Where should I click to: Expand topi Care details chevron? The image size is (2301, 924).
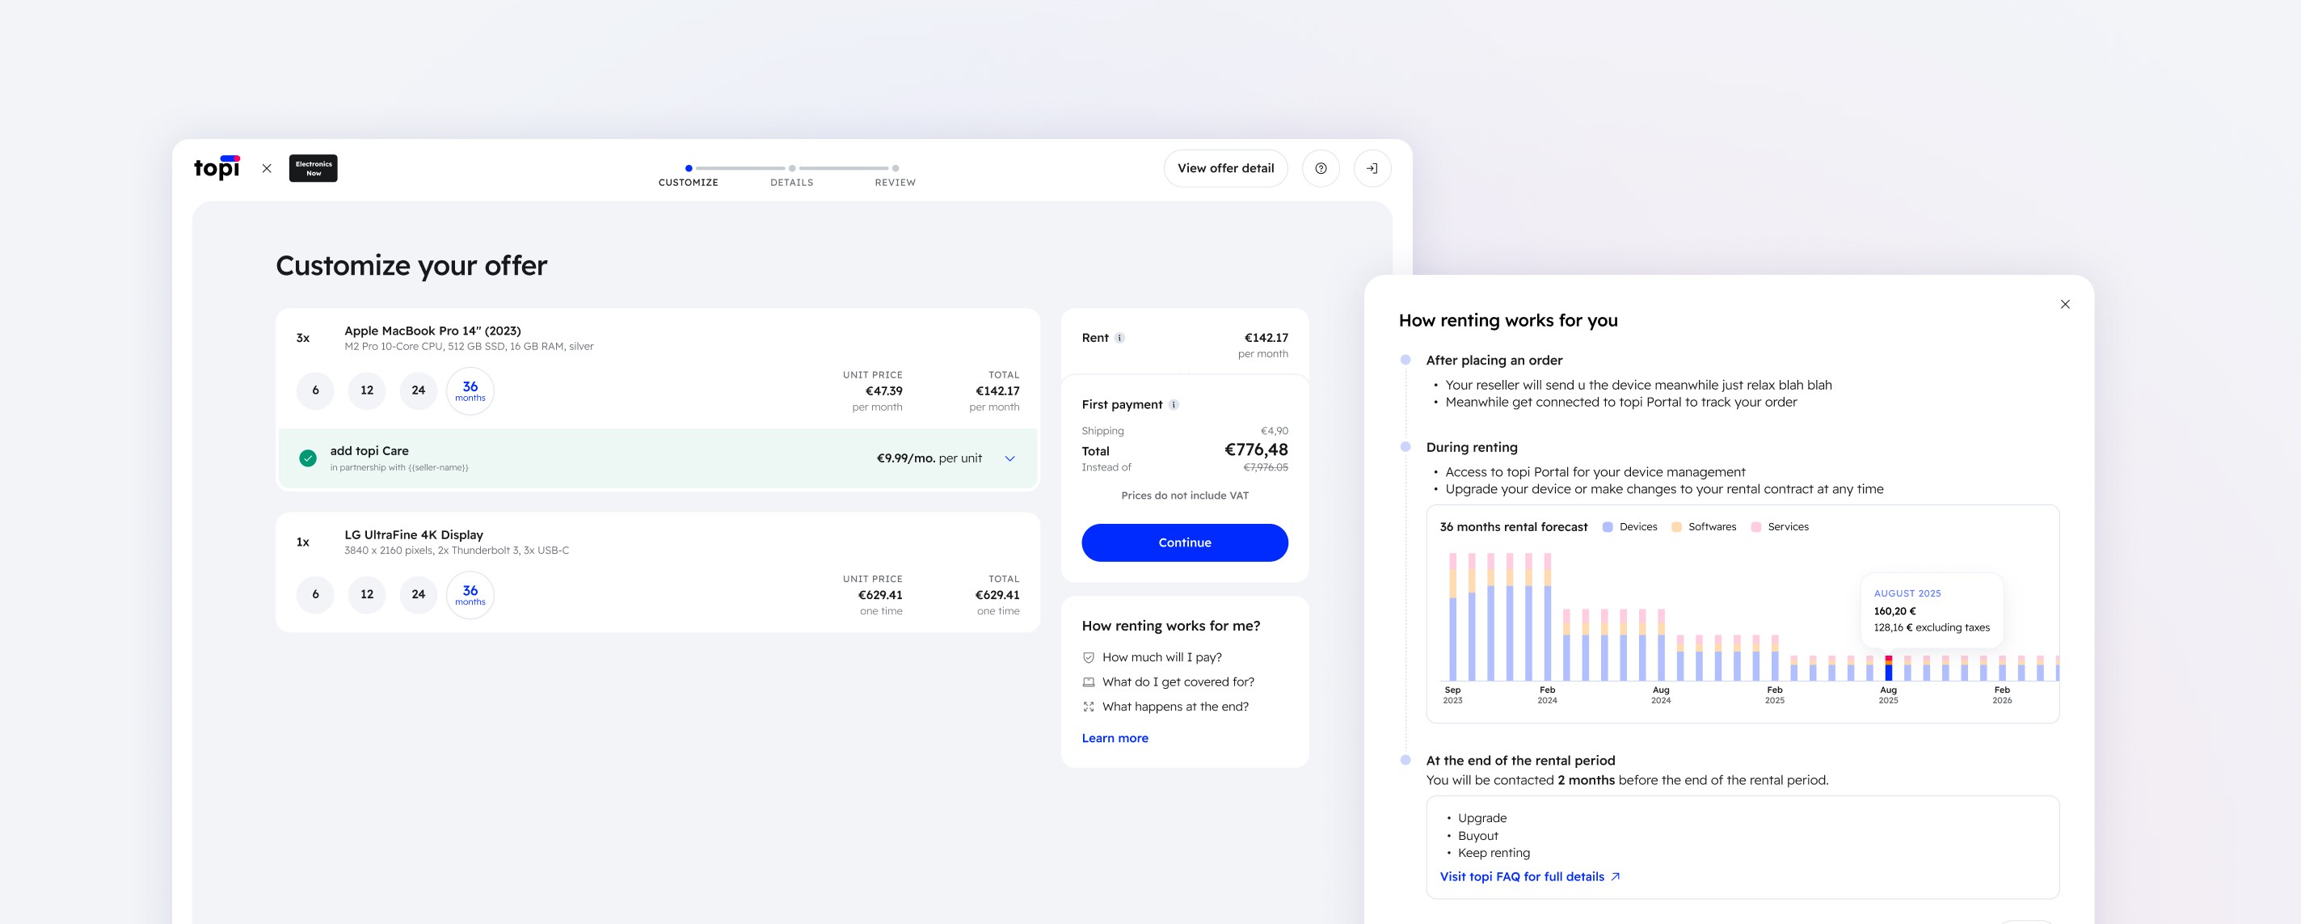click(1009, 458)
